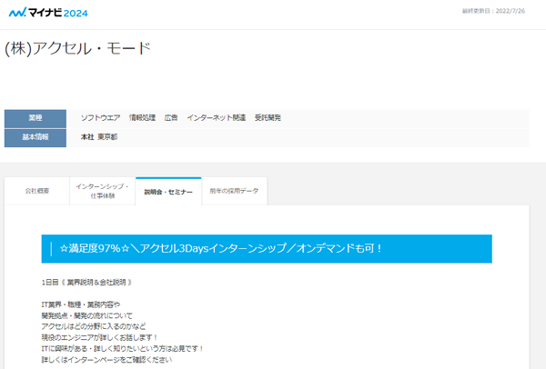546x369 pixels.
Task: Open the 前年の採用データ tab
Action: coord(235,191)
